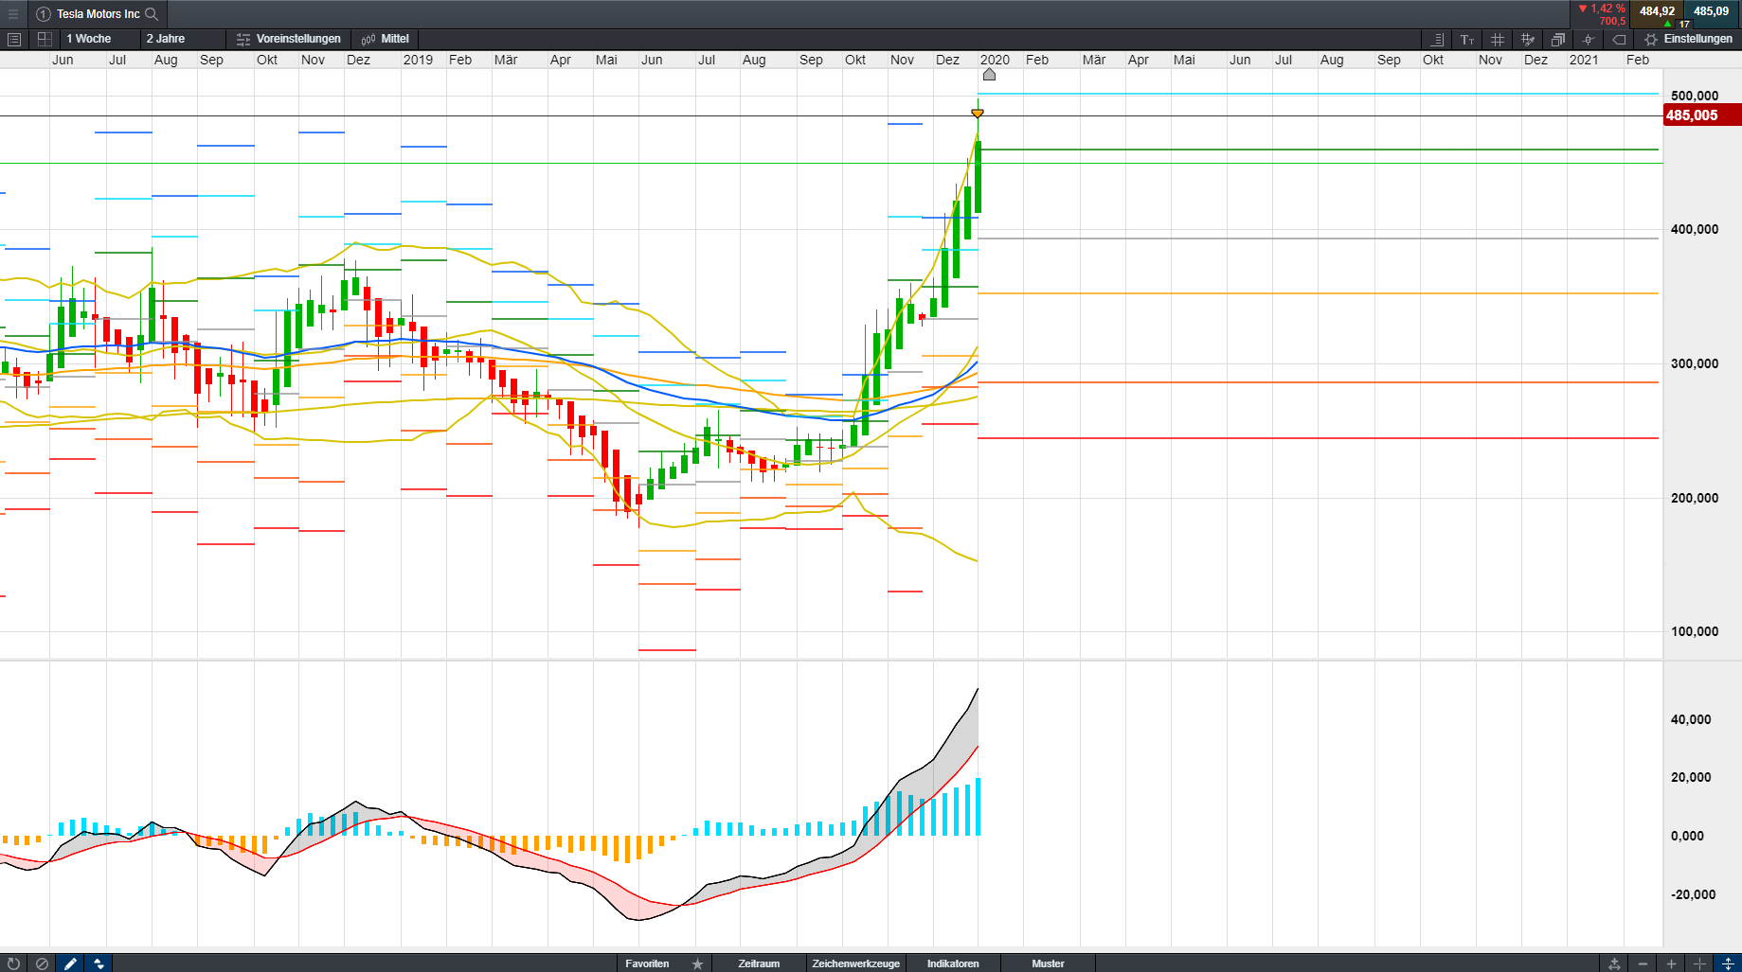
Task: Open the Favoriten menu
Action: pos(647,963)
